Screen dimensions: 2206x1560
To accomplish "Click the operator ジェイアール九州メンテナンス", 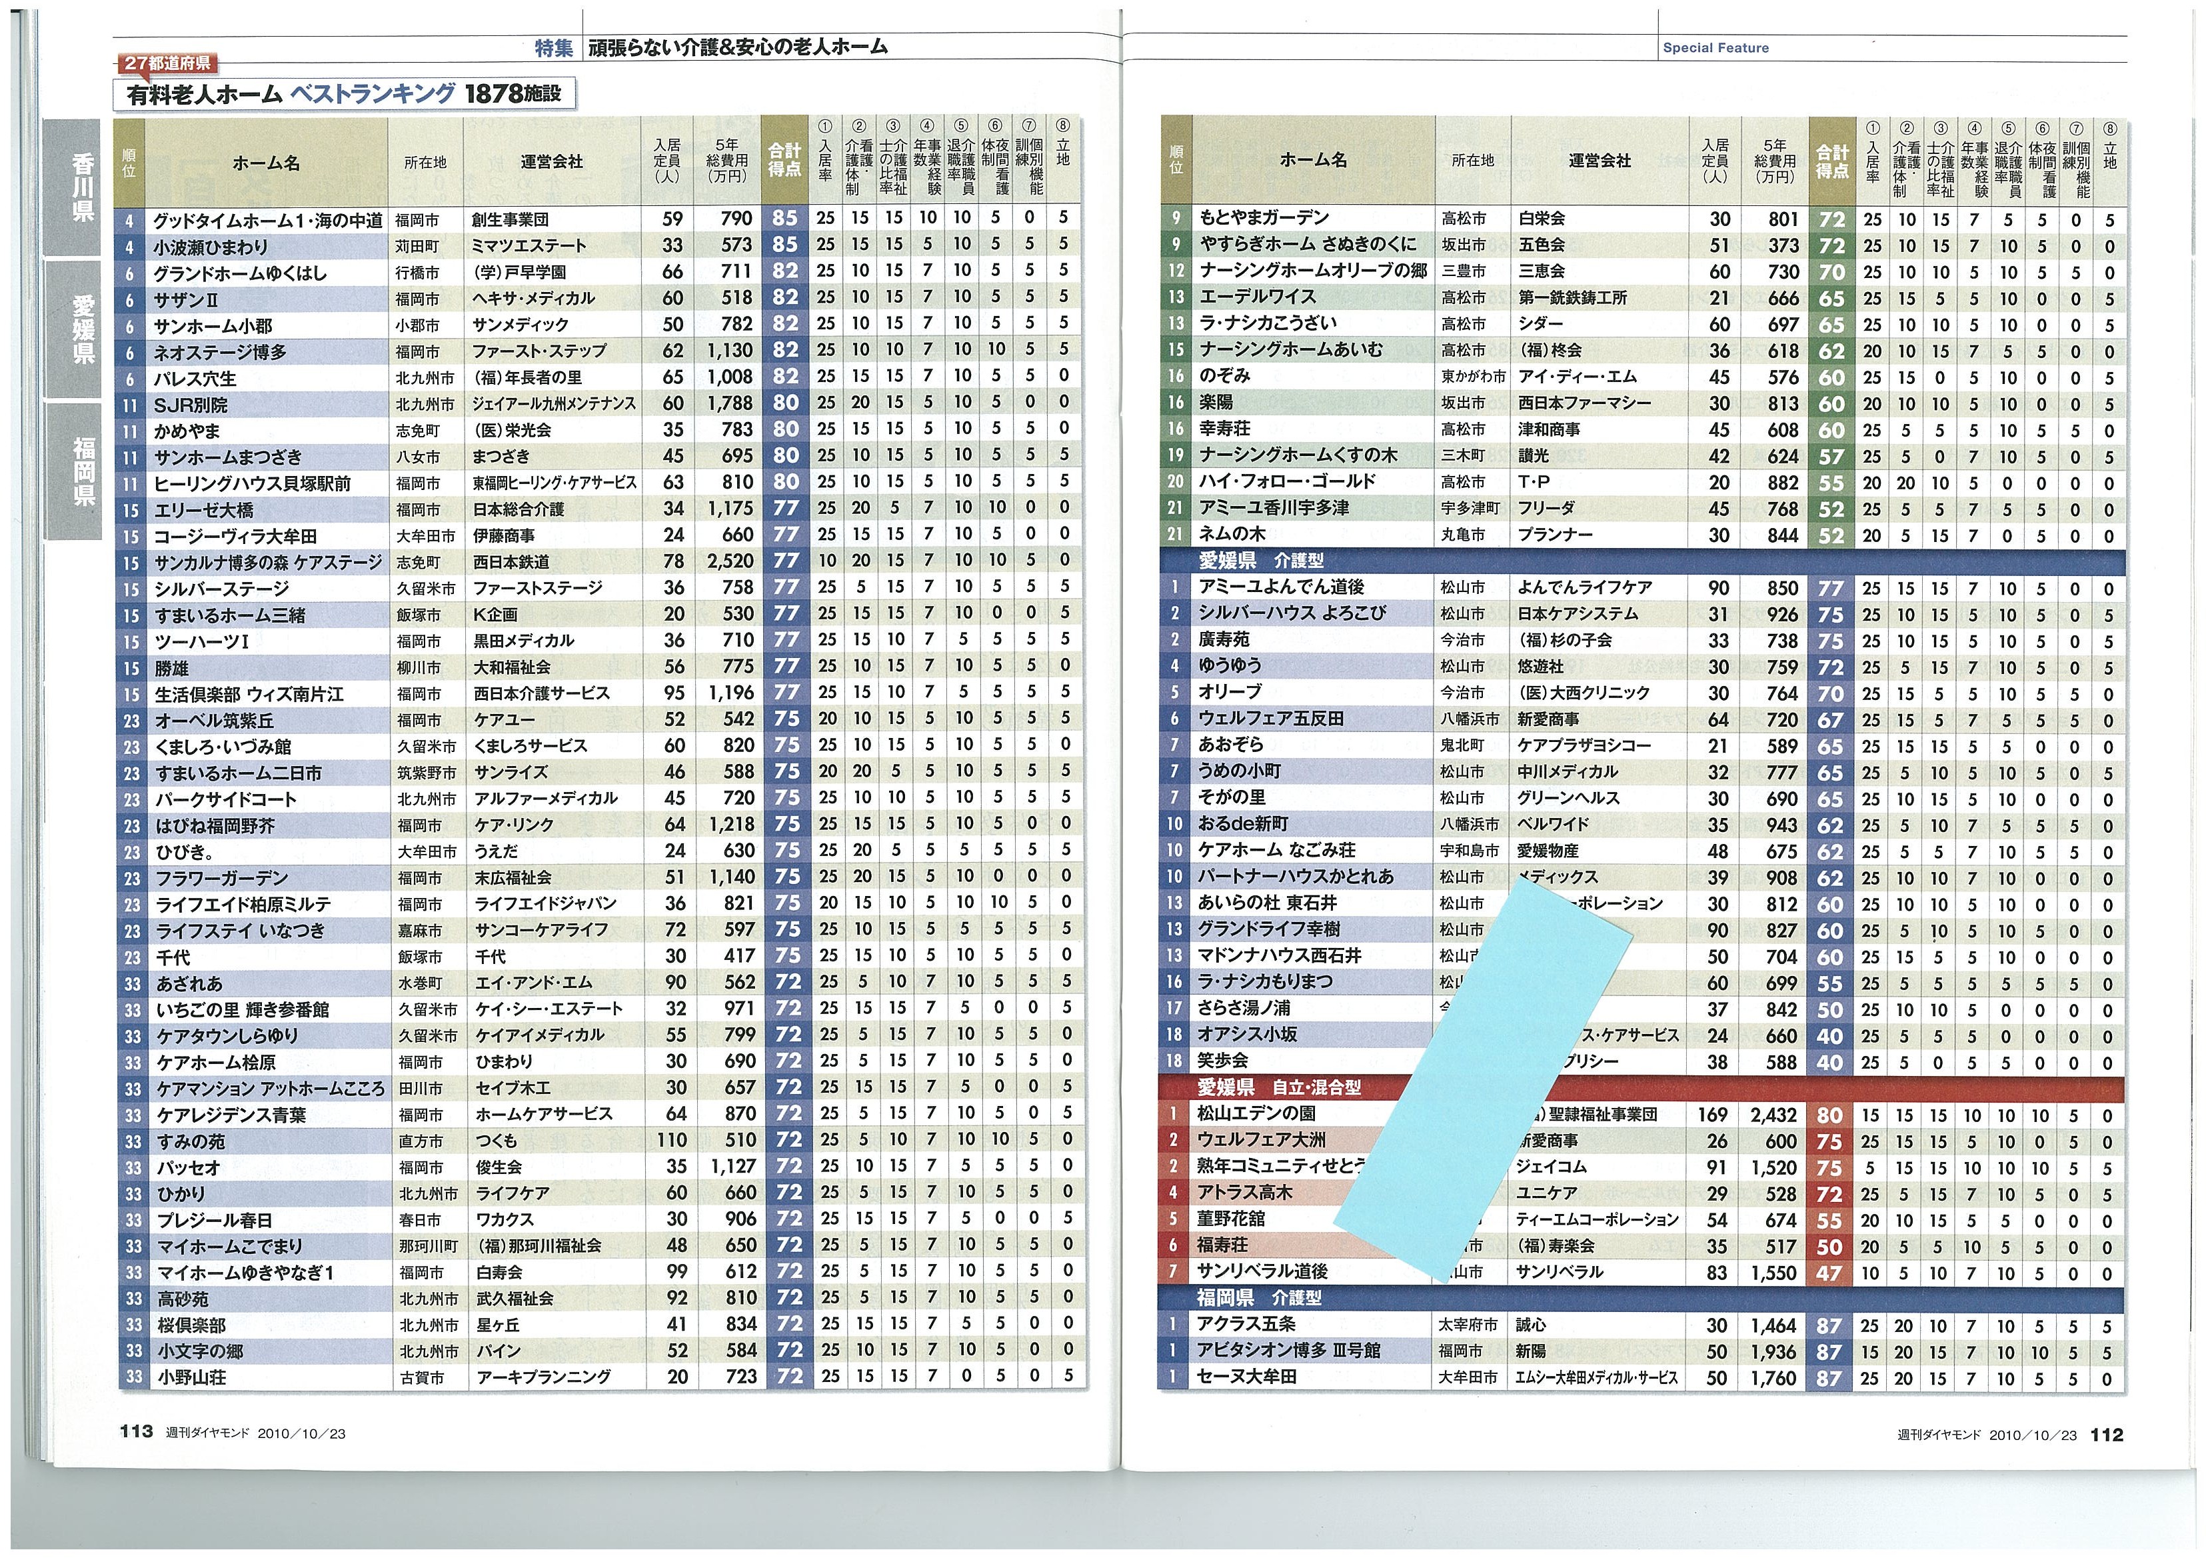I will pos(553,404).
